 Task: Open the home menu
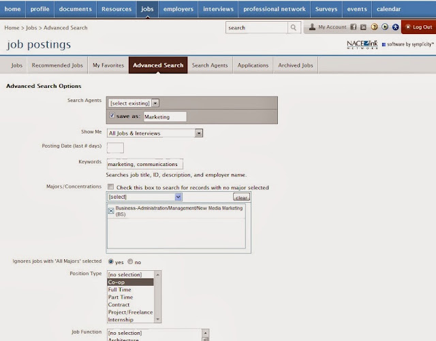12,9
